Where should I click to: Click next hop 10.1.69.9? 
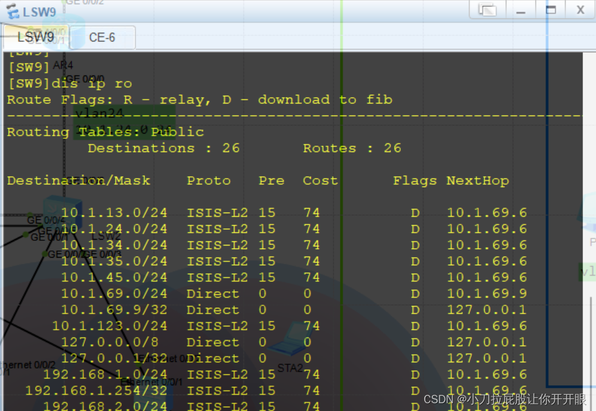click(486, 294)
